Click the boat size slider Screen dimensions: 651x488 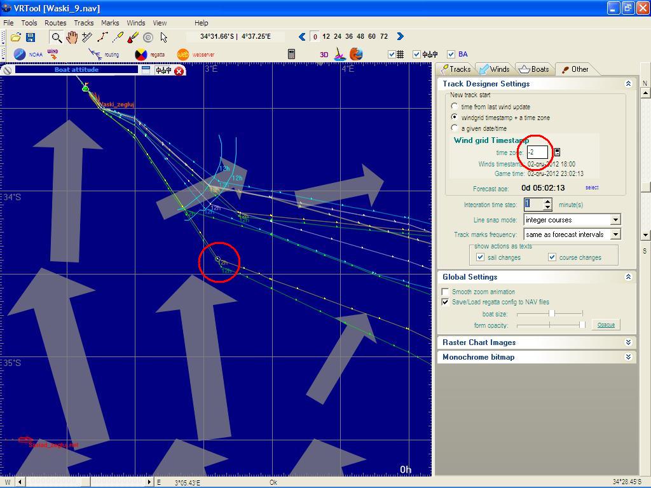(x=551, y=313)
